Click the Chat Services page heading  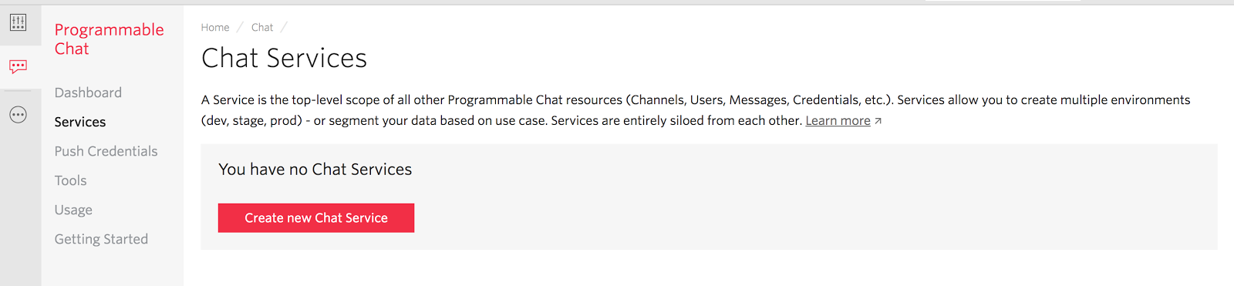click(284, 58)
